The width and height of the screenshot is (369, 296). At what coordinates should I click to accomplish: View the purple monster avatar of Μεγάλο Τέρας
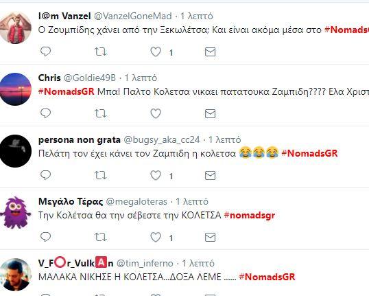(x=16, y=213)
